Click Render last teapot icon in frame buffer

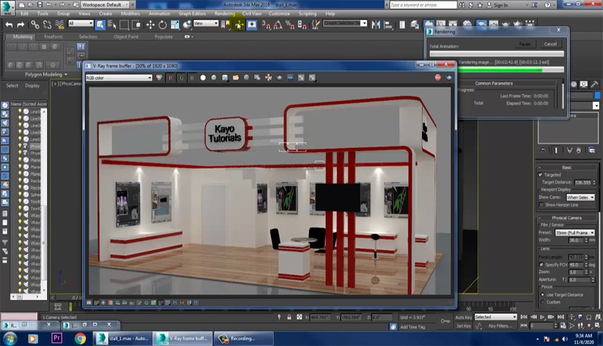click(x=449, y=78)
